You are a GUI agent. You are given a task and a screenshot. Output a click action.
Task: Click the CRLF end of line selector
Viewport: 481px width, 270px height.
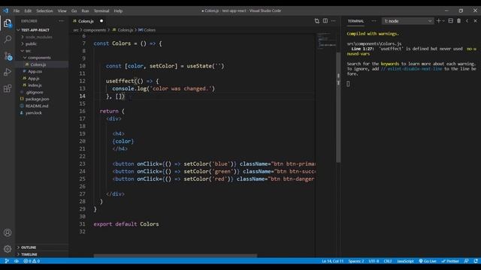[388, 261]
